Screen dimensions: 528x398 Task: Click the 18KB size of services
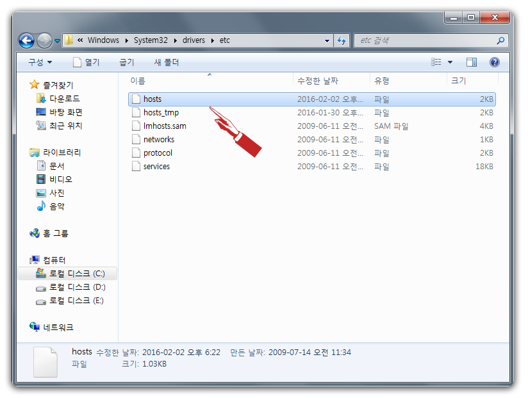point(484,167)
